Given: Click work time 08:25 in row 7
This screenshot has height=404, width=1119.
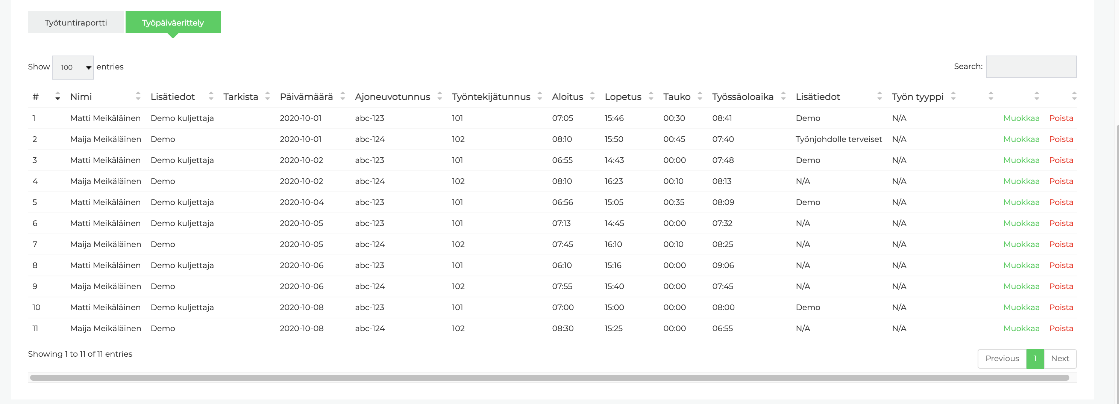Looking at the screenshot, I should pyautogui.click(x=722, y=244).
